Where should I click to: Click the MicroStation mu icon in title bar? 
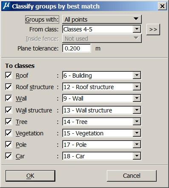pyautogui.click(x=6, y=6)
